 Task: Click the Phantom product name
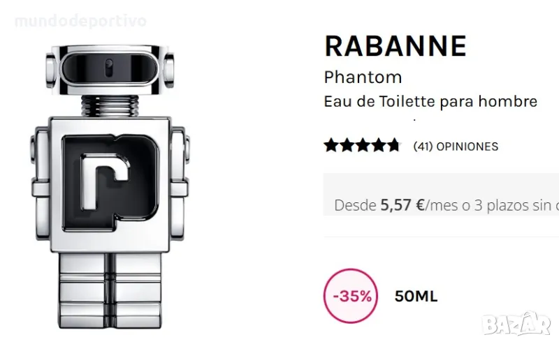point(363,77)
